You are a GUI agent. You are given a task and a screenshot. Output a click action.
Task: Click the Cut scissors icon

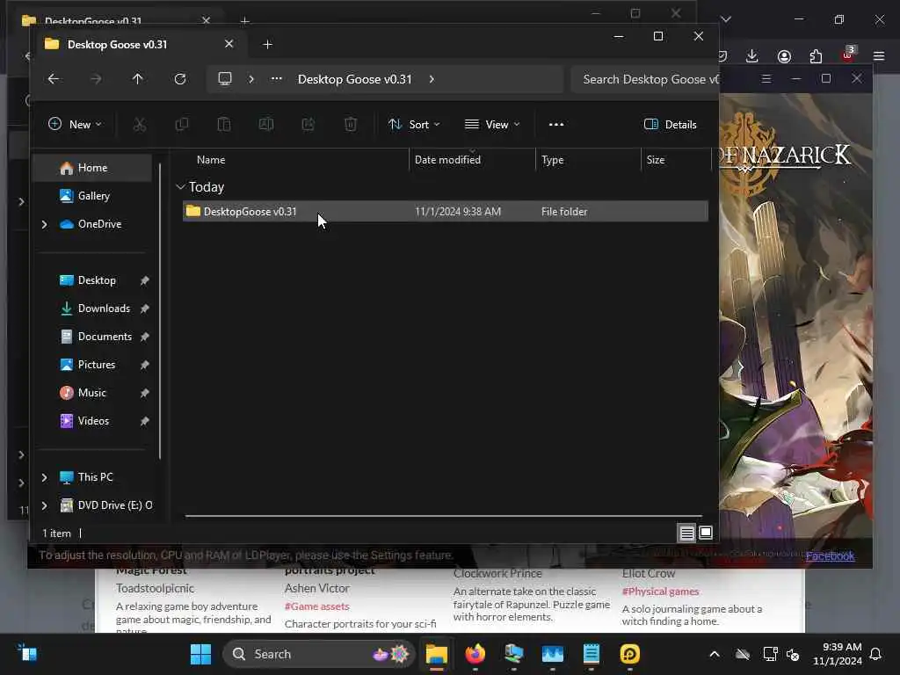(140, 124)
